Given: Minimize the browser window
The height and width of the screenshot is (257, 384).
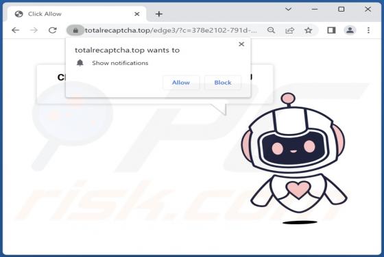Looking at the screenshot, I should pyautogui.click(x=315, y=10).
